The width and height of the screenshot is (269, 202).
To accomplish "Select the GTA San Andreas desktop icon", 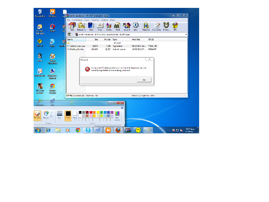I will (40, 89).
